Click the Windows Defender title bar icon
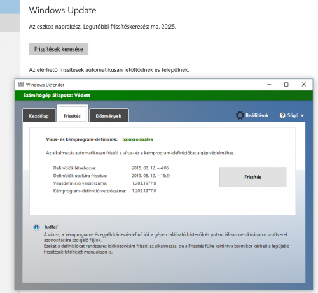318x293 pixels. click(x=21, y=84)
